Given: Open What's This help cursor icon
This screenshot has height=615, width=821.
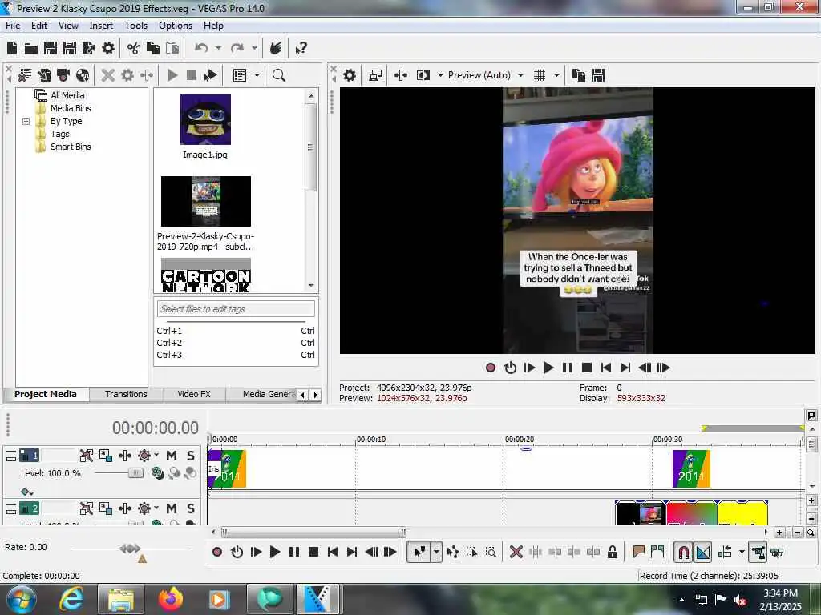Looking at the screenshot, I should [x=301, y=49].
